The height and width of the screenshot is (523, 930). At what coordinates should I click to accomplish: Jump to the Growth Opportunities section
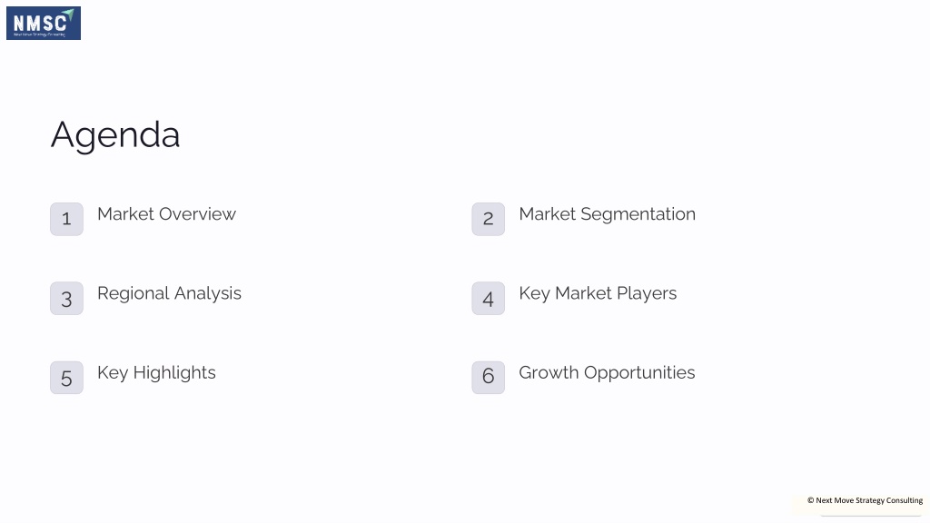coord(607,373)
